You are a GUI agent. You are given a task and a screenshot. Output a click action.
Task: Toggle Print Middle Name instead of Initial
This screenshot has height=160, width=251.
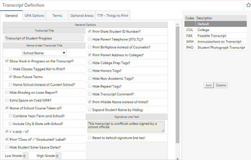pos(90,102)
